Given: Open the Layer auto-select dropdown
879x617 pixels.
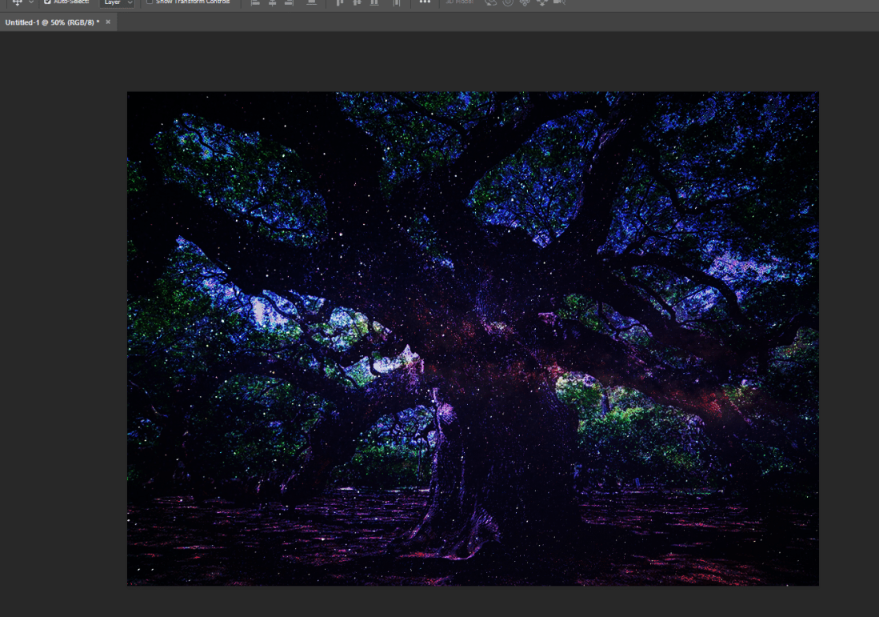Looking at the screenshot, I should pyautogui.click(x=117, y=3).
